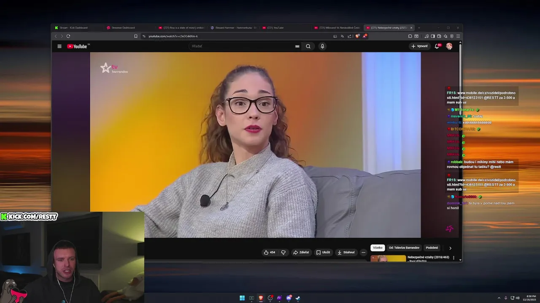
Task: Bookmark this page in the address bar
Action: (136, 36)
